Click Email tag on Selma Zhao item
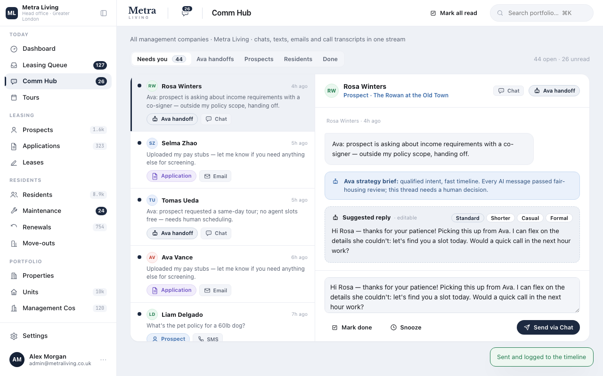Screen dimensions: 603x376 pyautogui.click(x=215, y=176)
